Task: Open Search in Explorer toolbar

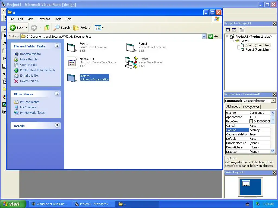Action: pyautogui.click(x=62, y=28)
